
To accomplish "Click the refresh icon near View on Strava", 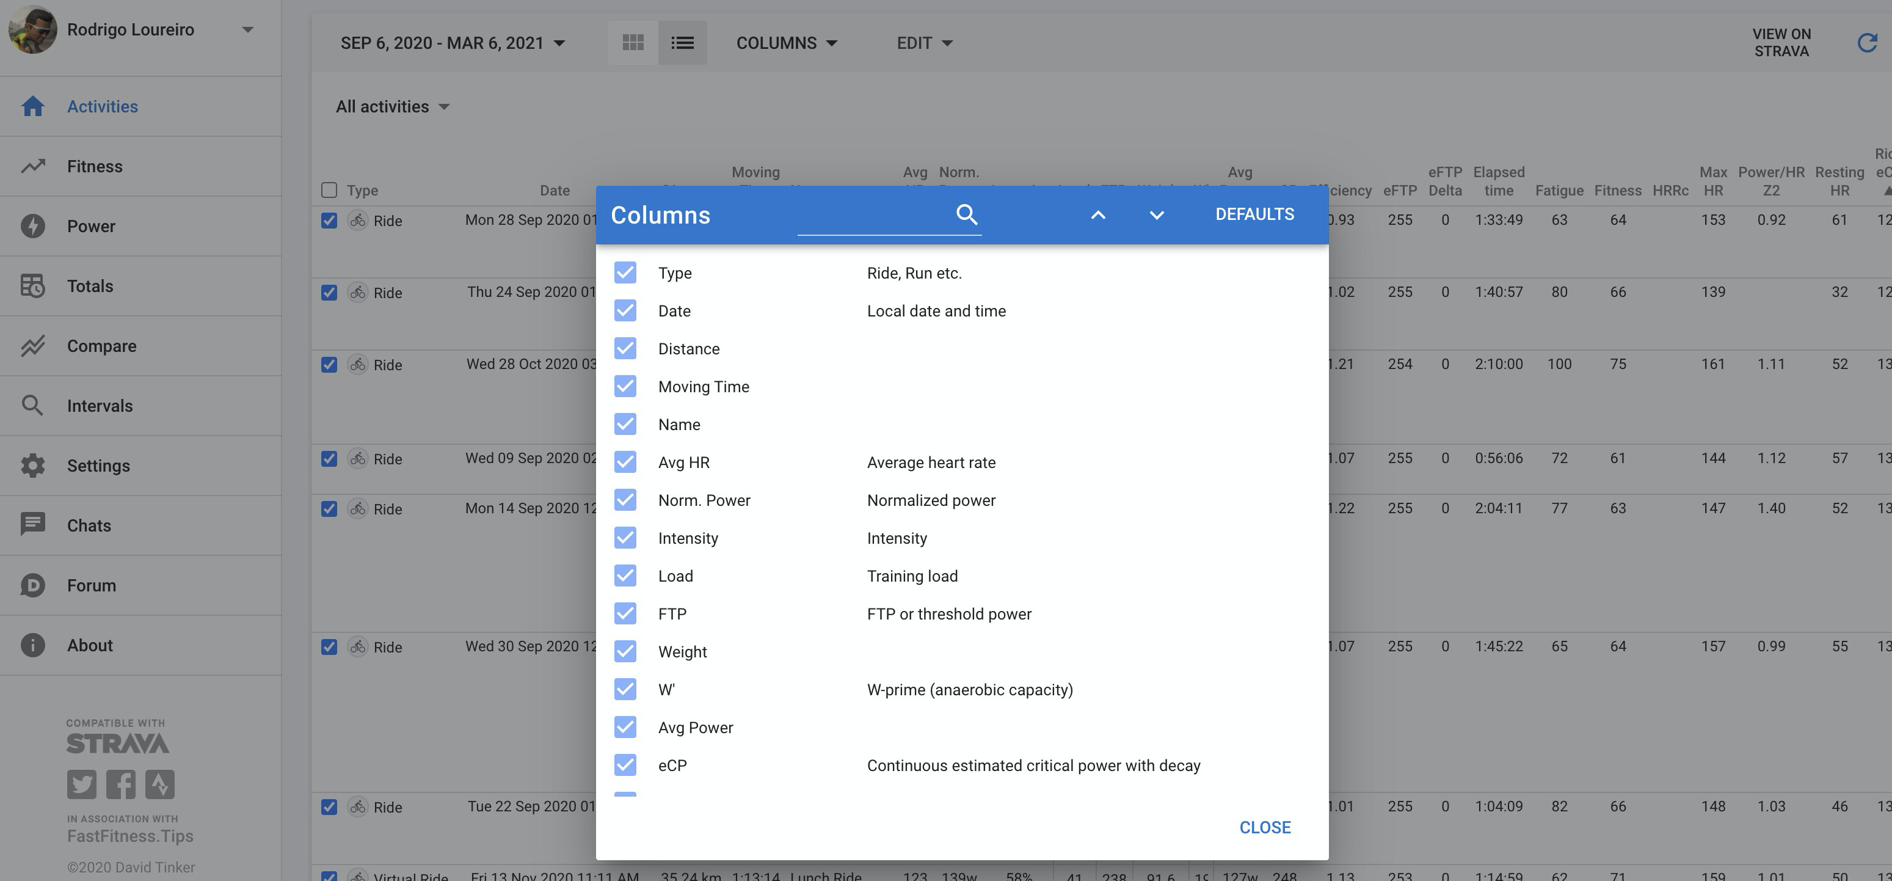I will [1867, 43].
